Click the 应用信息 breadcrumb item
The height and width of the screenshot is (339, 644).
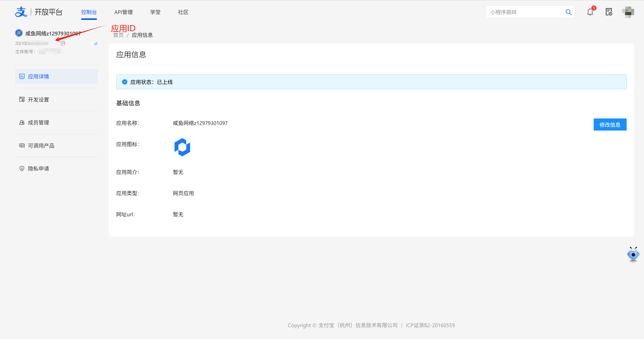(142, 35)
